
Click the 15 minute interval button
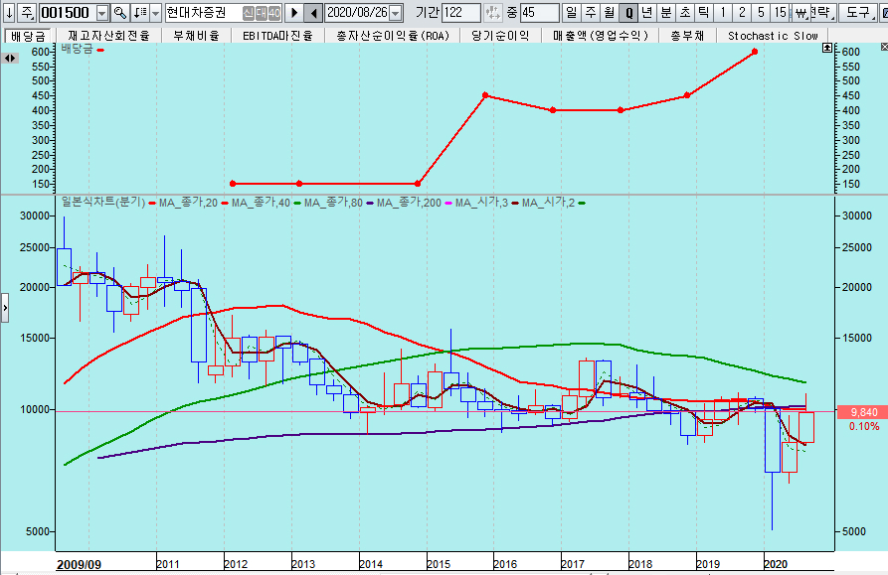781,13
